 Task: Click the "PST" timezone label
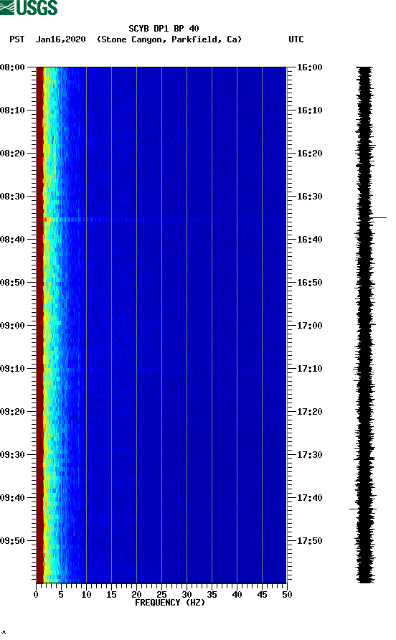[16, 39]
